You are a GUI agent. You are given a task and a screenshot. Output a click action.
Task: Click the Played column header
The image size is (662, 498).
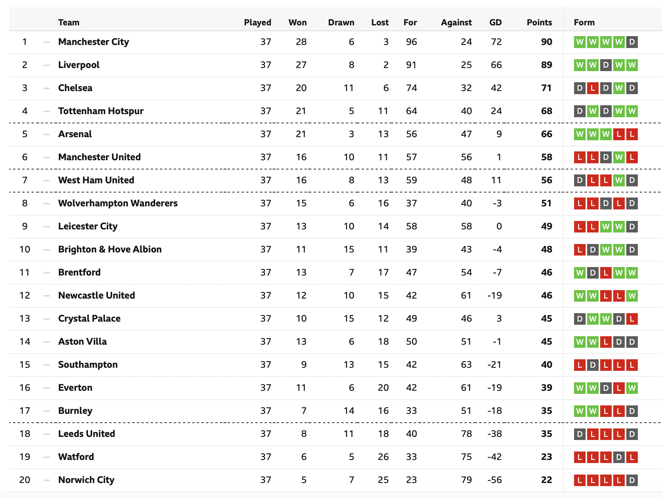[258, 22]
